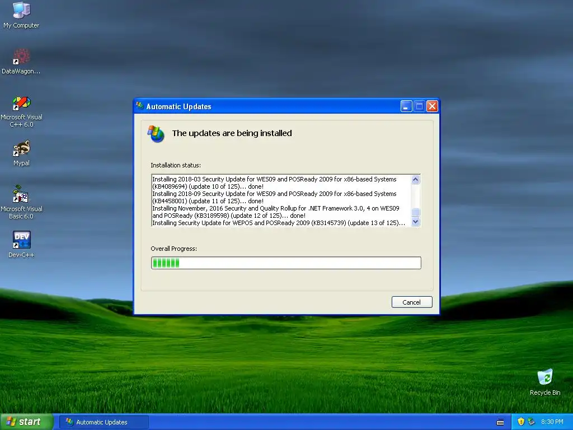
Task: Click the 'Overall Progress:' label
Action: pos(174,249)
